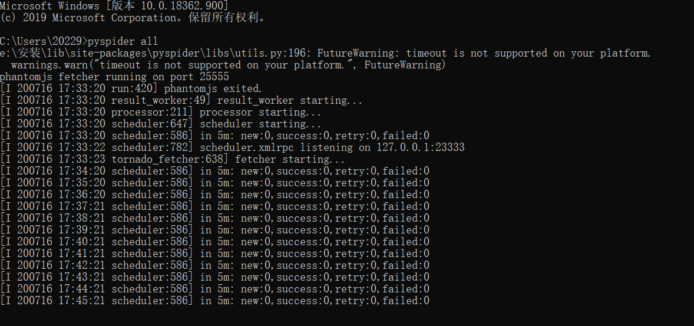Viewport: 694px width, 326px height.
Task: Click the scheduler starting log line
Action: point(161,124)
